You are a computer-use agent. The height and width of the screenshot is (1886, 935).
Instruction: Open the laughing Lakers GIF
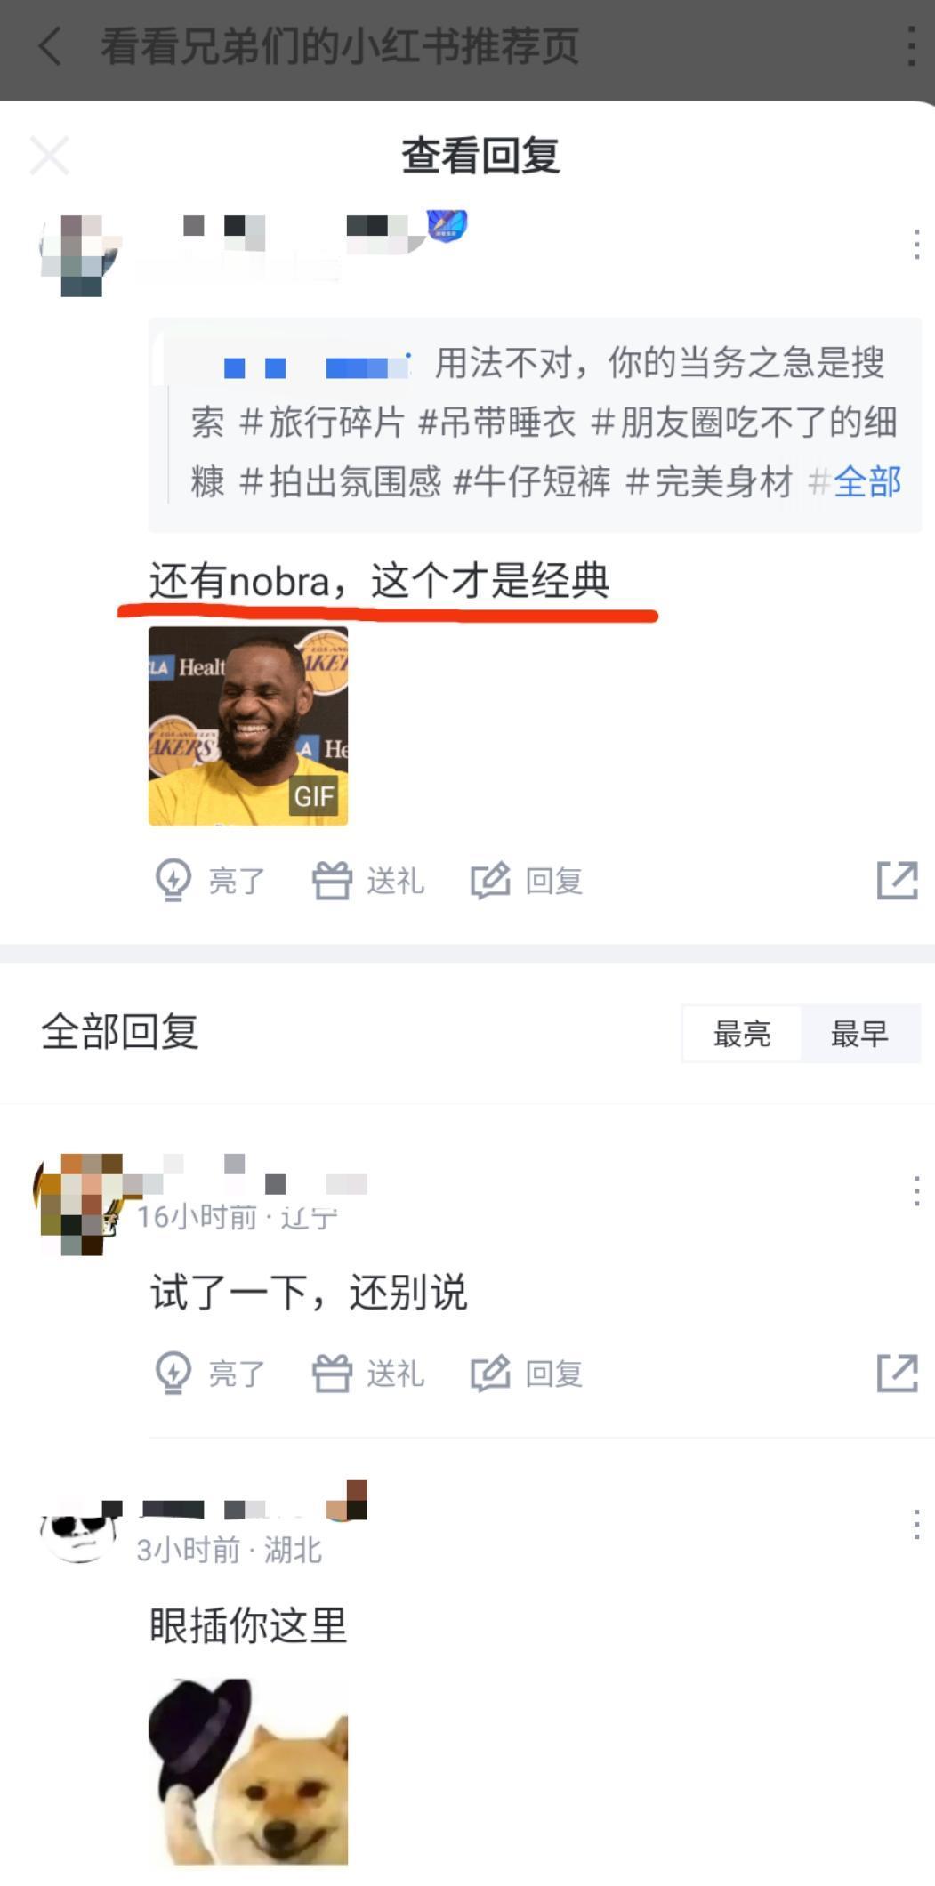tap(248, 726)
